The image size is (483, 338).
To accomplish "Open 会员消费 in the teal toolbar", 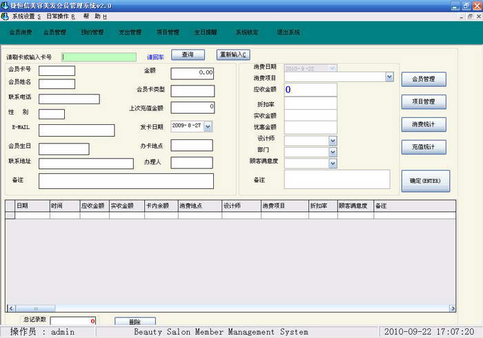I will pos(21,32).
